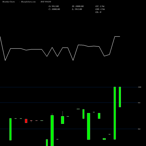The height and width of the screenshot is (146, 146).
Task: Click the 985 price axis label
Action: (139, 103)
